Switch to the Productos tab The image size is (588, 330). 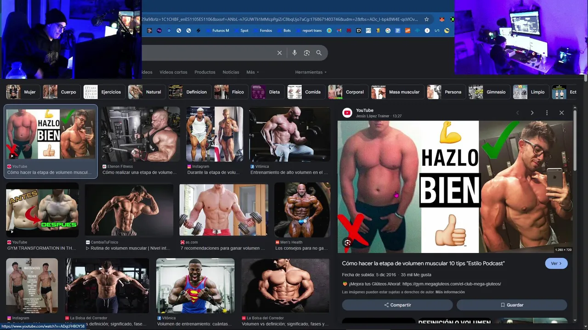[205, 72]
